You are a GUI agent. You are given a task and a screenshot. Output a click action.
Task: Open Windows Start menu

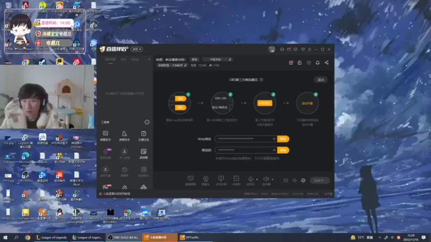coord(5,237)
